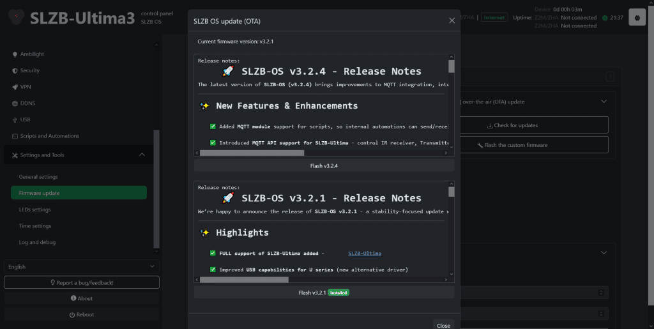
Task: Open General settings menu item
Action: coord(38,177)
